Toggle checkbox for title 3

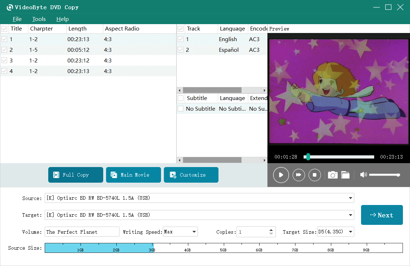tap(4, 60)
